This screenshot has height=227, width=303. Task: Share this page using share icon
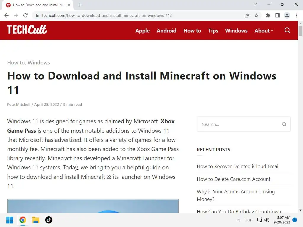tap(247, 15)
